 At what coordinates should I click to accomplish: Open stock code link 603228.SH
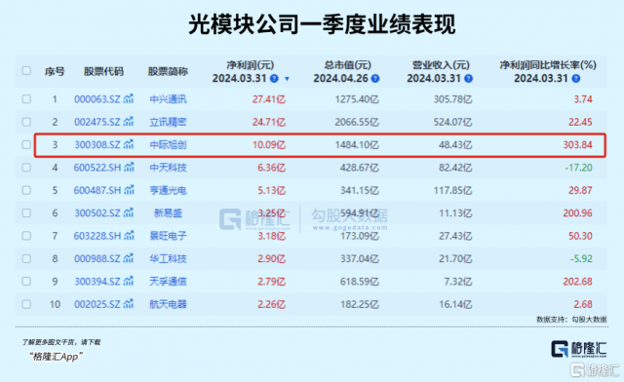point(97,236)
